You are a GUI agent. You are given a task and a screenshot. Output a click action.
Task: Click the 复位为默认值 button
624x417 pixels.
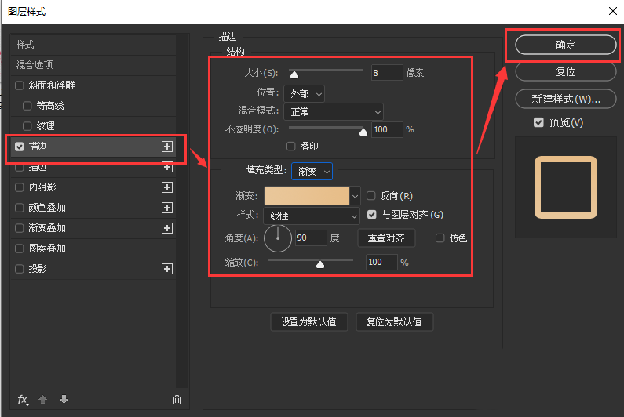[394, 321]
